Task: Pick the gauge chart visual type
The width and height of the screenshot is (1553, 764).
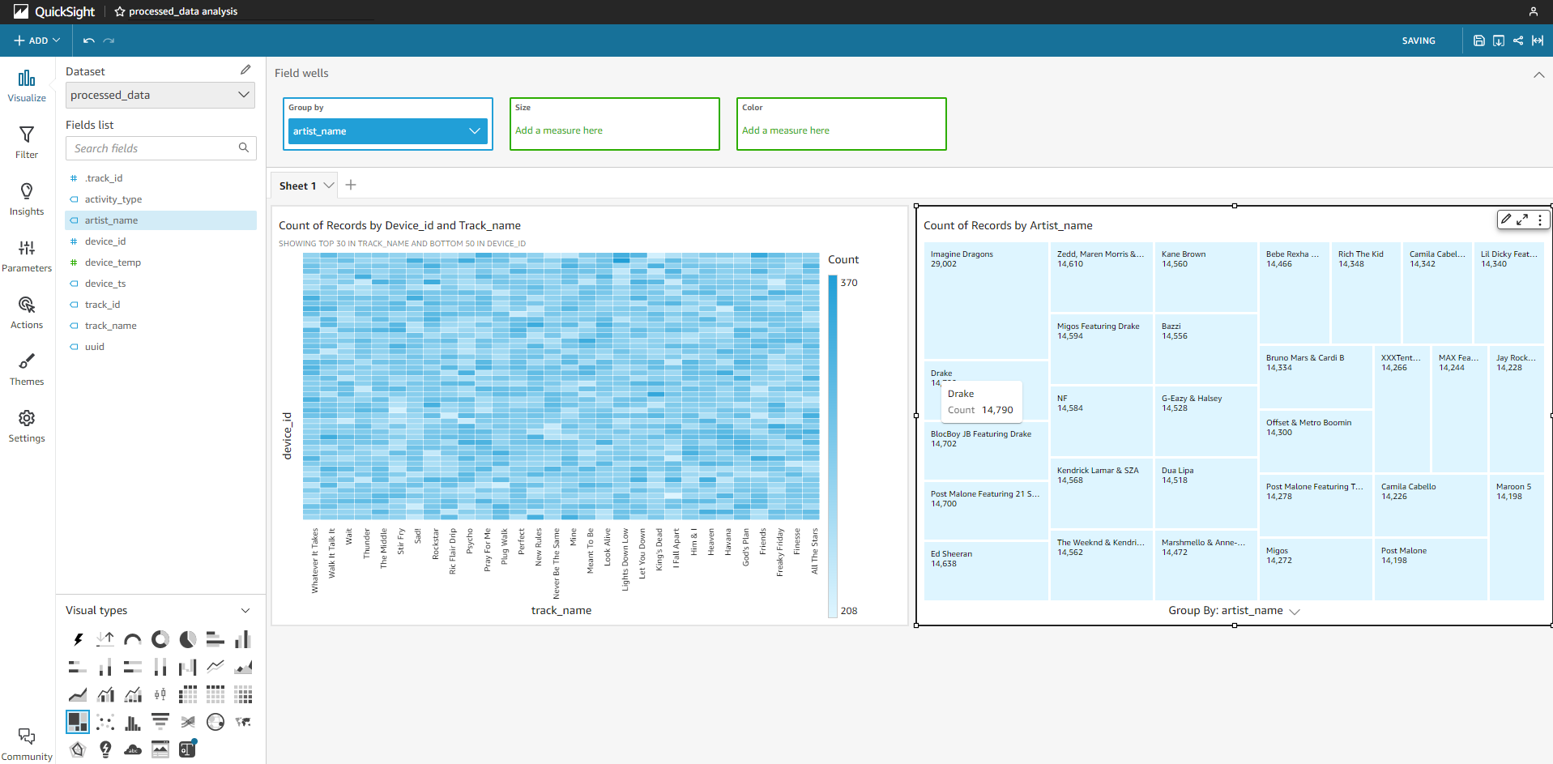Action: (x=133, y=639)
